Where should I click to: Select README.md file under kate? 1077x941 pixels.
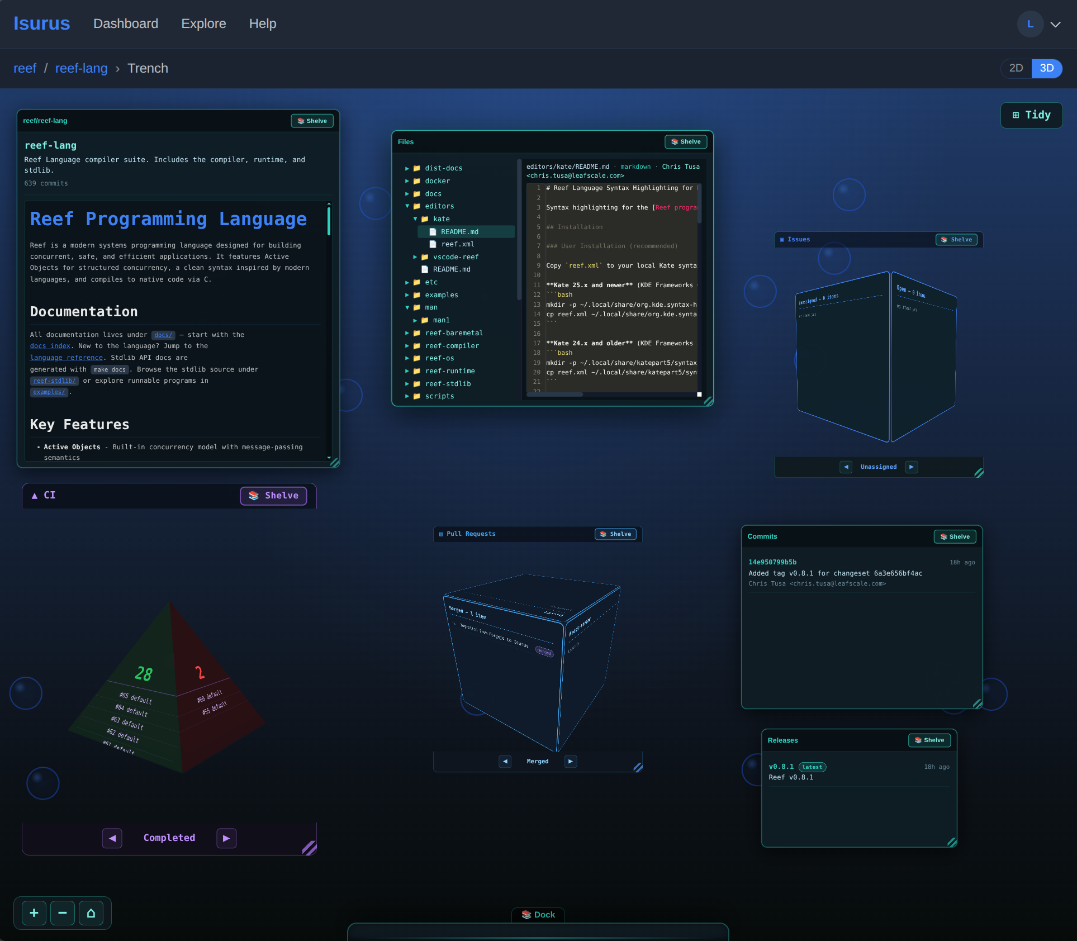coord(466,232)
